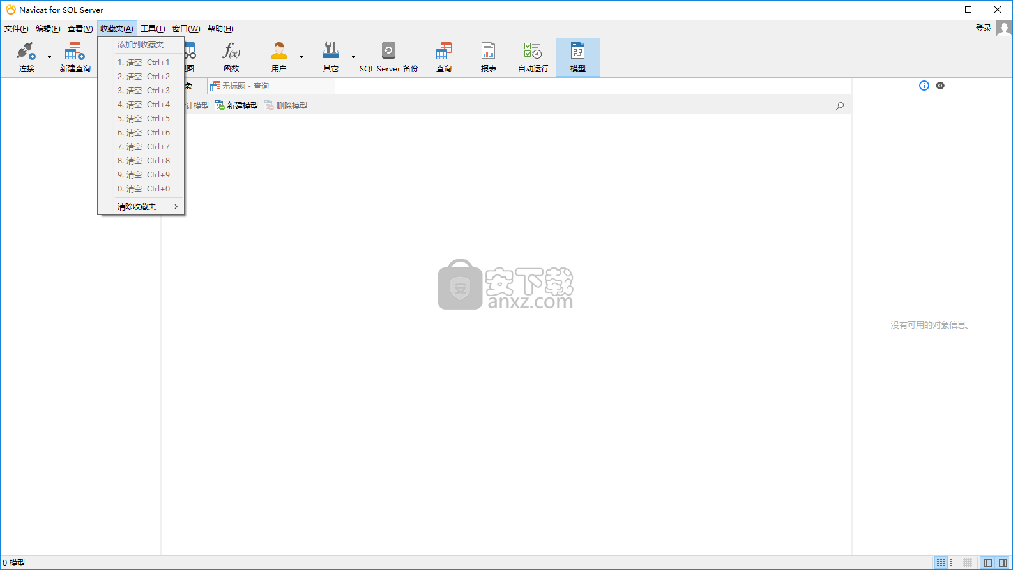Switch to icon grid view
The image size is (1013, 570).
pos(941,563)
